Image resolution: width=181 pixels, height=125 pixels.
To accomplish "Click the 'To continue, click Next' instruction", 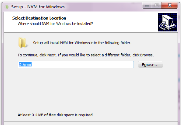I will 86,55.
